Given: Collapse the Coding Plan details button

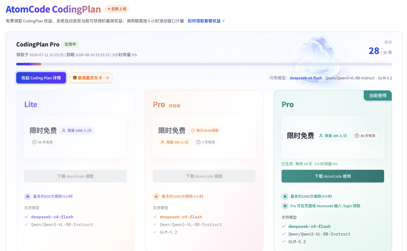Looking at the screenshot, I should 41,78.
